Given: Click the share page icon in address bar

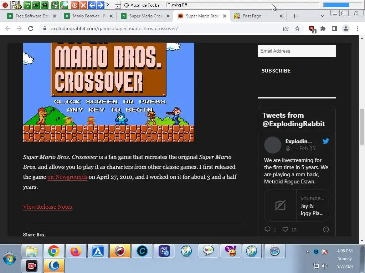Looking at the screenshot, I should pyautogui.click(x=286, y=28).
